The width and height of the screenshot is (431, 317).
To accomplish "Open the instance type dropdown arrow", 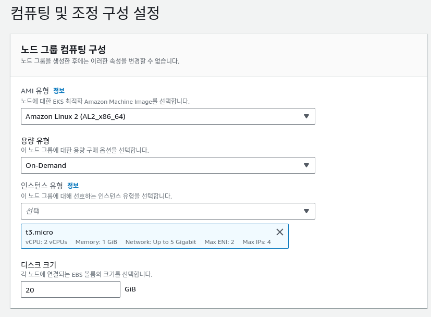I will coord(306,211).
